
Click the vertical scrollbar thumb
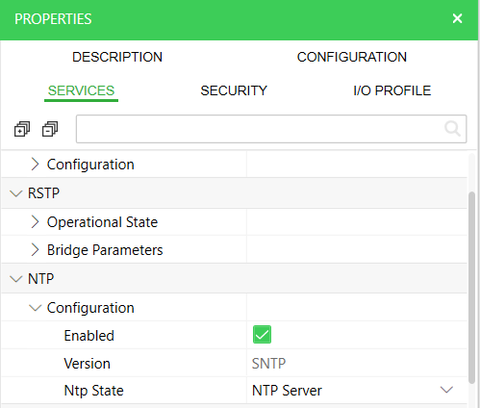click(x=471, y=287)
